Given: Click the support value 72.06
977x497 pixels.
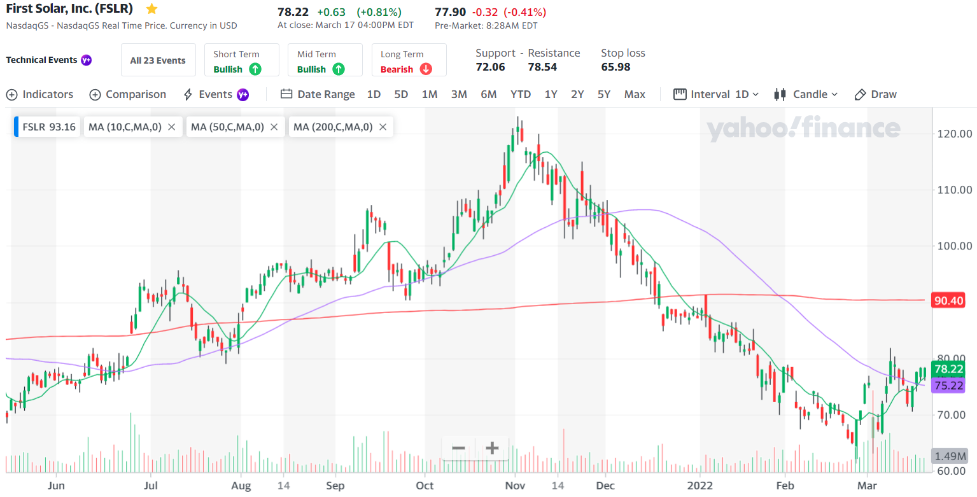Looking at the screenshot, I should [x=490, y=67].
